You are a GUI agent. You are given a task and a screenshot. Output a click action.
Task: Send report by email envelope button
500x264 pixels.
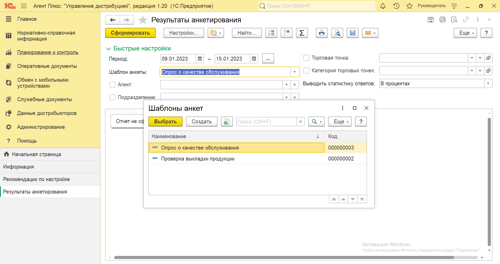370,33
